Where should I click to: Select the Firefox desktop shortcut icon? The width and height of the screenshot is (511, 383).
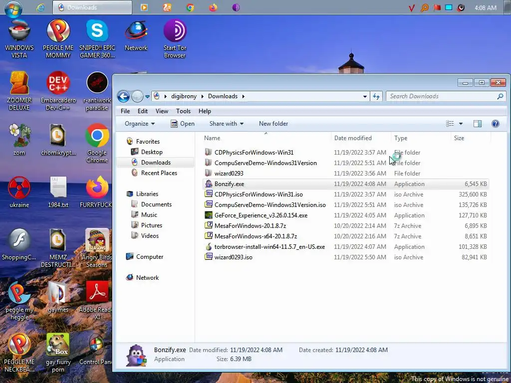coord(97,192)
